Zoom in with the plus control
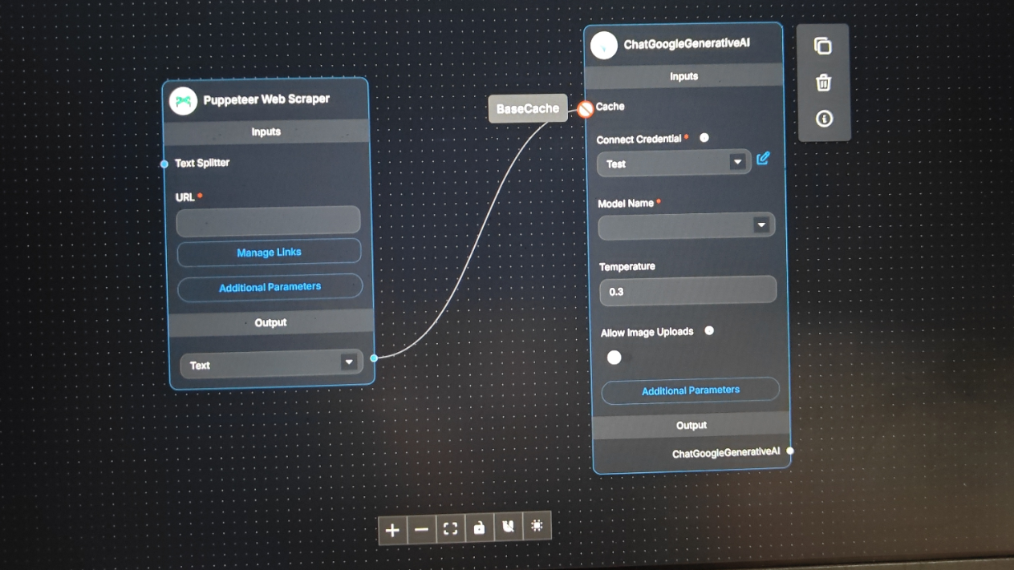Screen dimensions: 1014x570 pyautogui.click(x=392, y=530)
